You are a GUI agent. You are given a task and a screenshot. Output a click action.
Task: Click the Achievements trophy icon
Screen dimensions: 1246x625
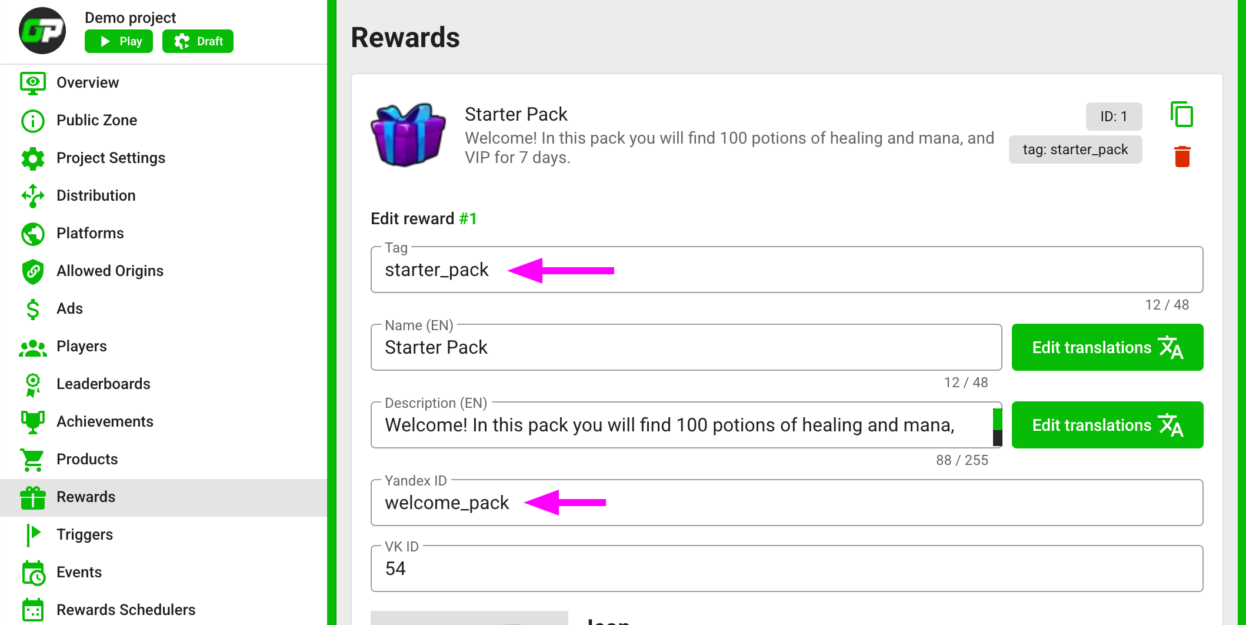[x=33, y=421]
